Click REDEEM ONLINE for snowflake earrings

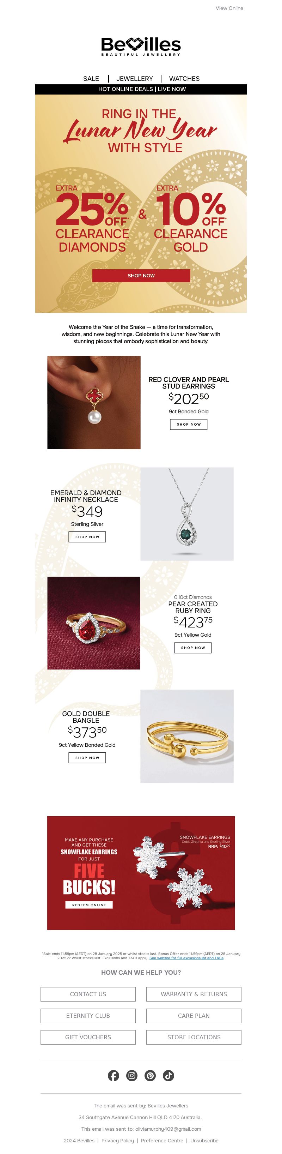click(89, 905)
